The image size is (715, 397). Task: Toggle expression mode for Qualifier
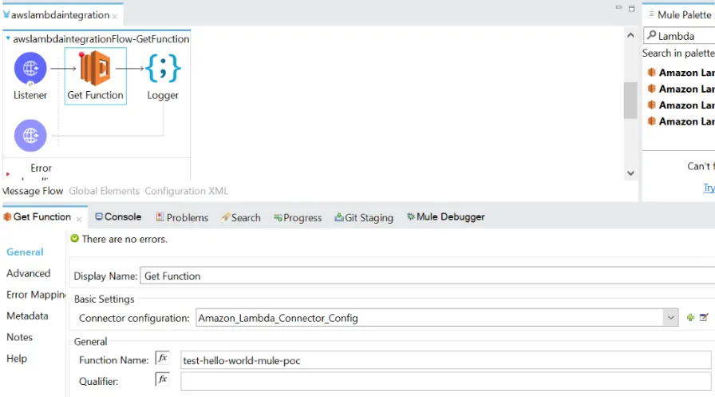(162, 379)
